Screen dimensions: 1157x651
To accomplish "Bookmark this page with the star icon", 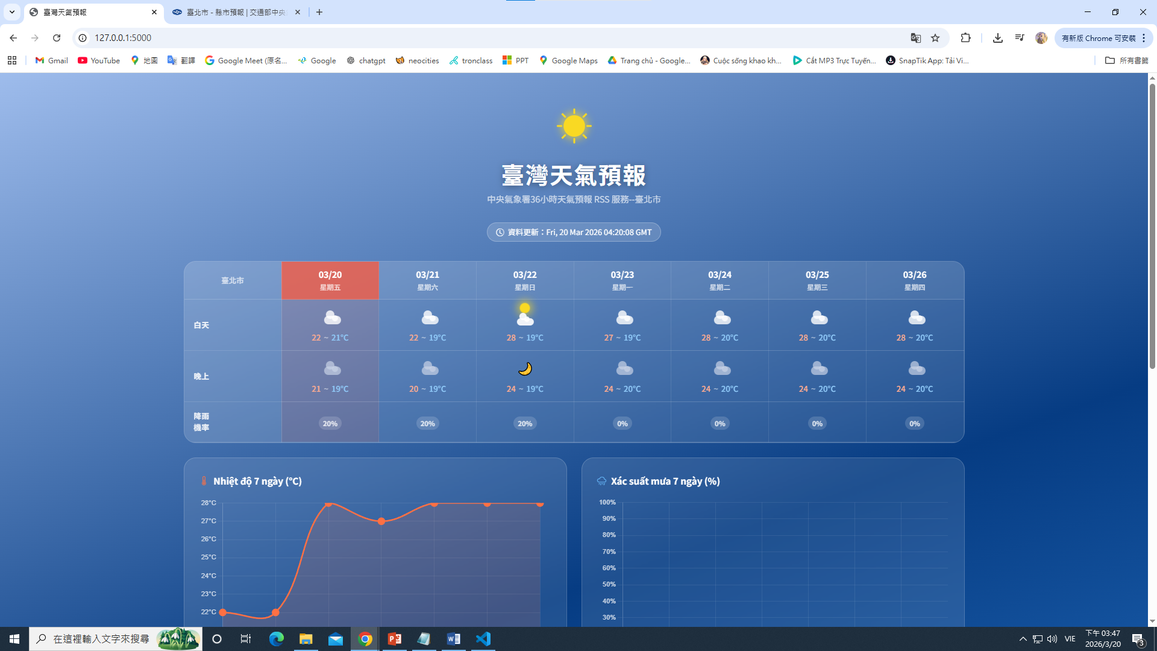I will 935,38.
